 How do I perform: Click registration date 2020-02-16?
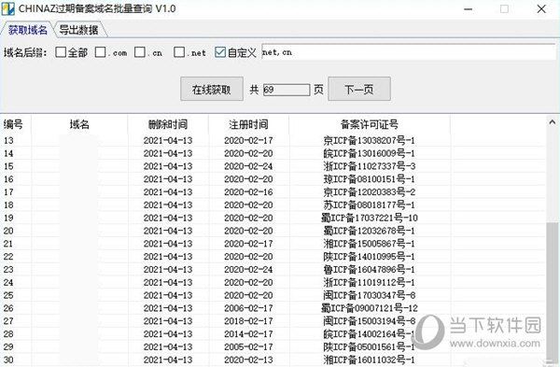pos(248,192)
